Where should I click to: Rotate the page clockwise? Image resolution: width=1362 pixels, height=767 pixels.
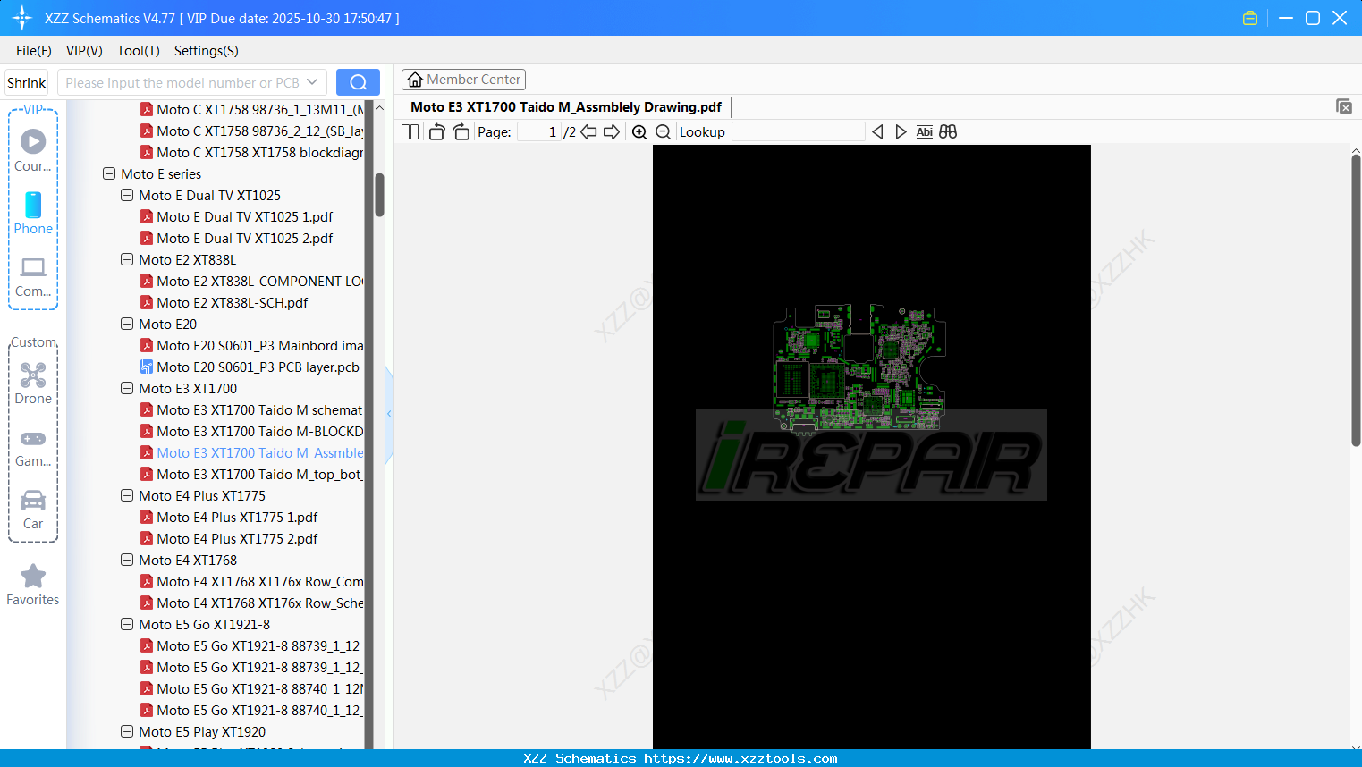pos(461,131)
